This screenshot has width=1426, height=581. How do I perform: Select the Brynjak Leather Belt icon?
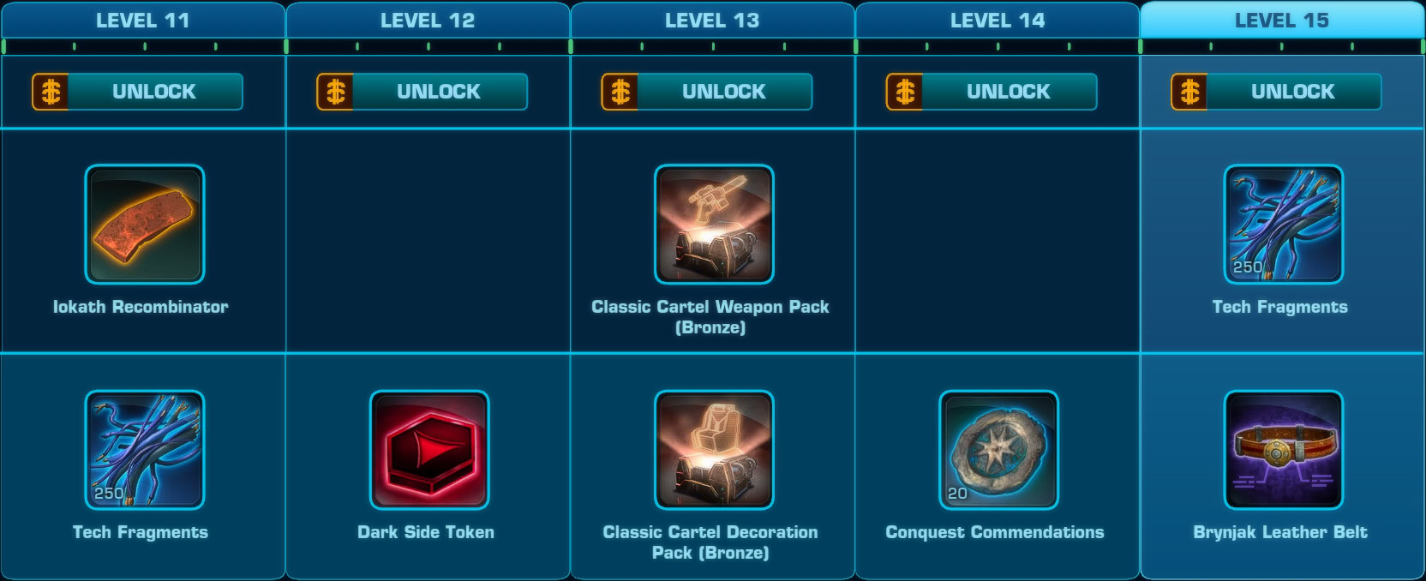(x=1284, y=450)
